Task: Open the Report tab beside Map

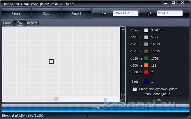Action: pyautogui.click(x=32, y=23)
